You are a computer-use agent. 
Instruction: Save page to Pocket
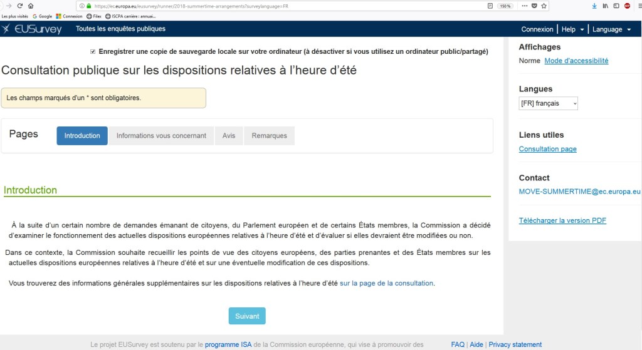pos(534,6)
